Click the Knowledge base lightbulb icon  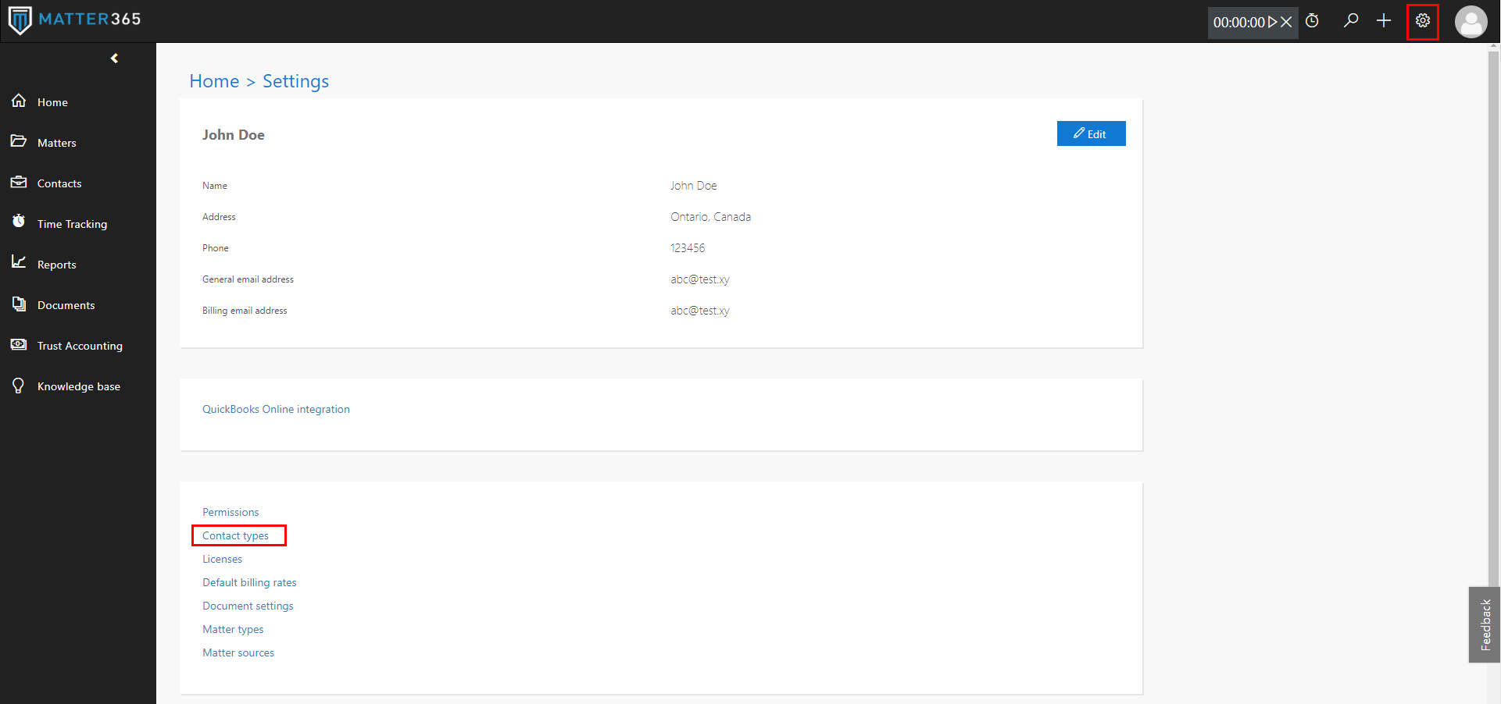[19, 386]
